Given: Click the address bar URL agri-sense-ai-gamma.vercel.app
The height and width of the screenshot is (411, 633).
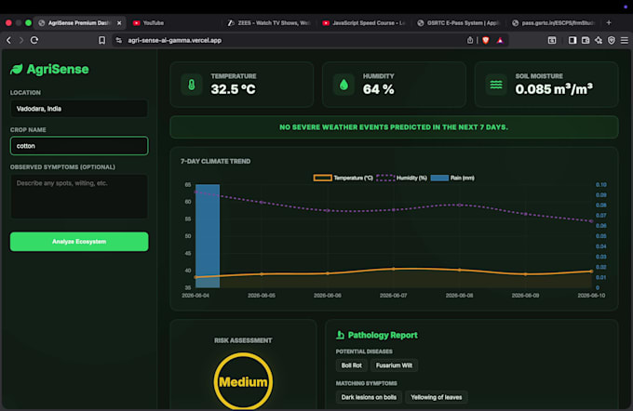Looking at the screenshot, I should click(174, 40).
